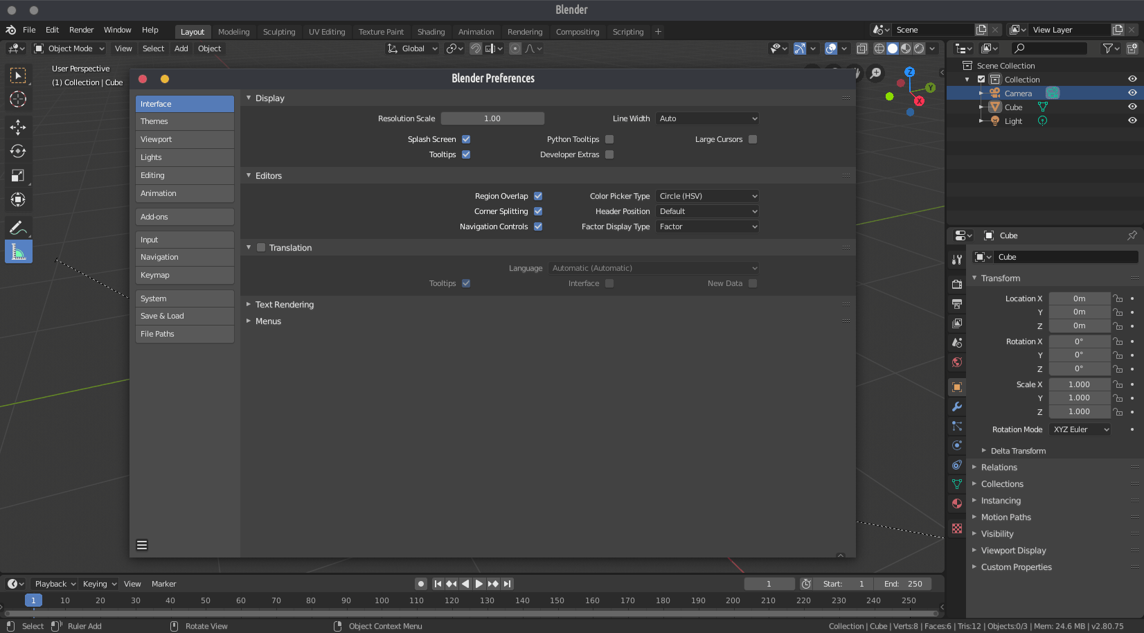This screenshot has width=1144, height=633.
Task: Click the outliner search field
Action: tap(1048, 48)
